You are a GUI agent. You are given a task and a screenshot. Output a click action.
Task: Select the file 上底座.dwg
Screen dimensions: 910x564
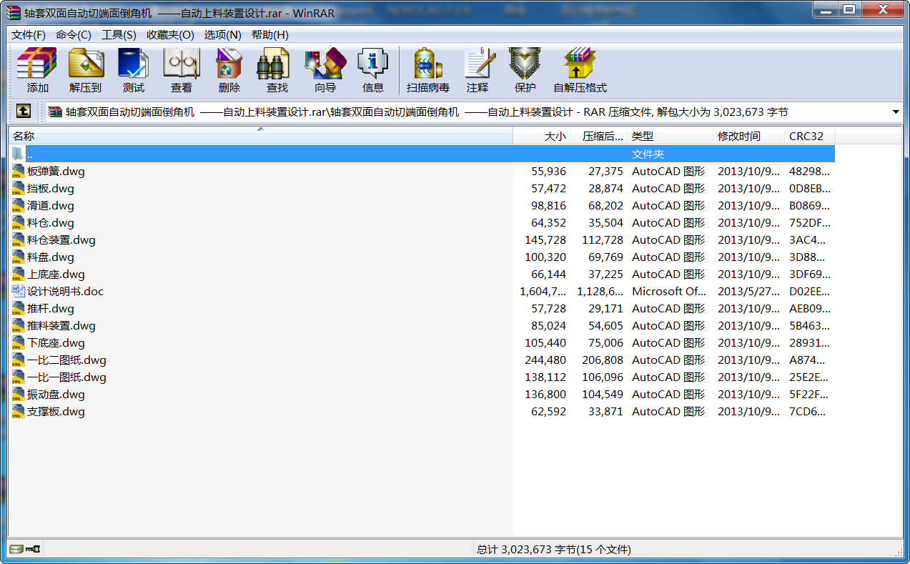[56, 274]
